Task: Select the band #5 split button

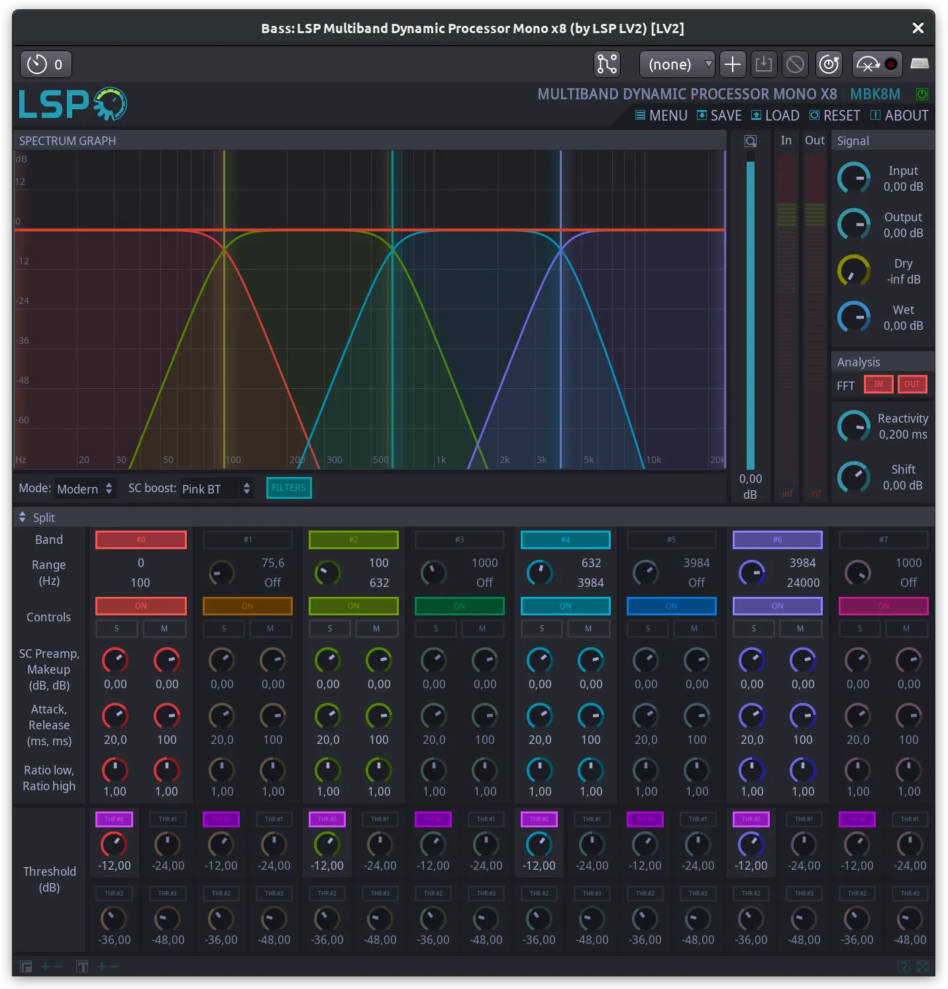Action: (672, 540)
